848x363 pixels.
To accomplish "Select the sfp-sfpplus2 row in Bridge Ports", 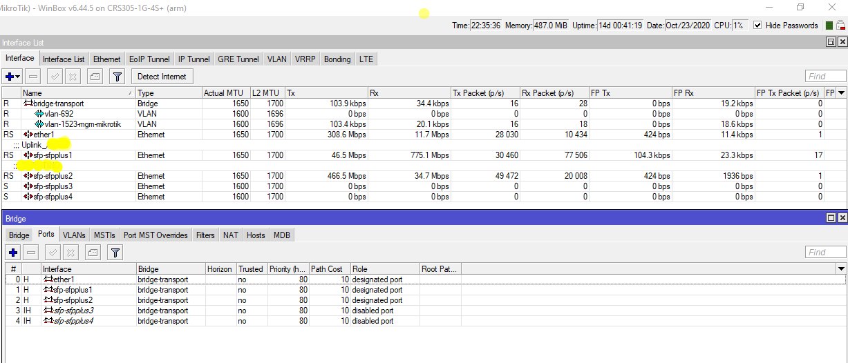I will click(x=425, y=300).
